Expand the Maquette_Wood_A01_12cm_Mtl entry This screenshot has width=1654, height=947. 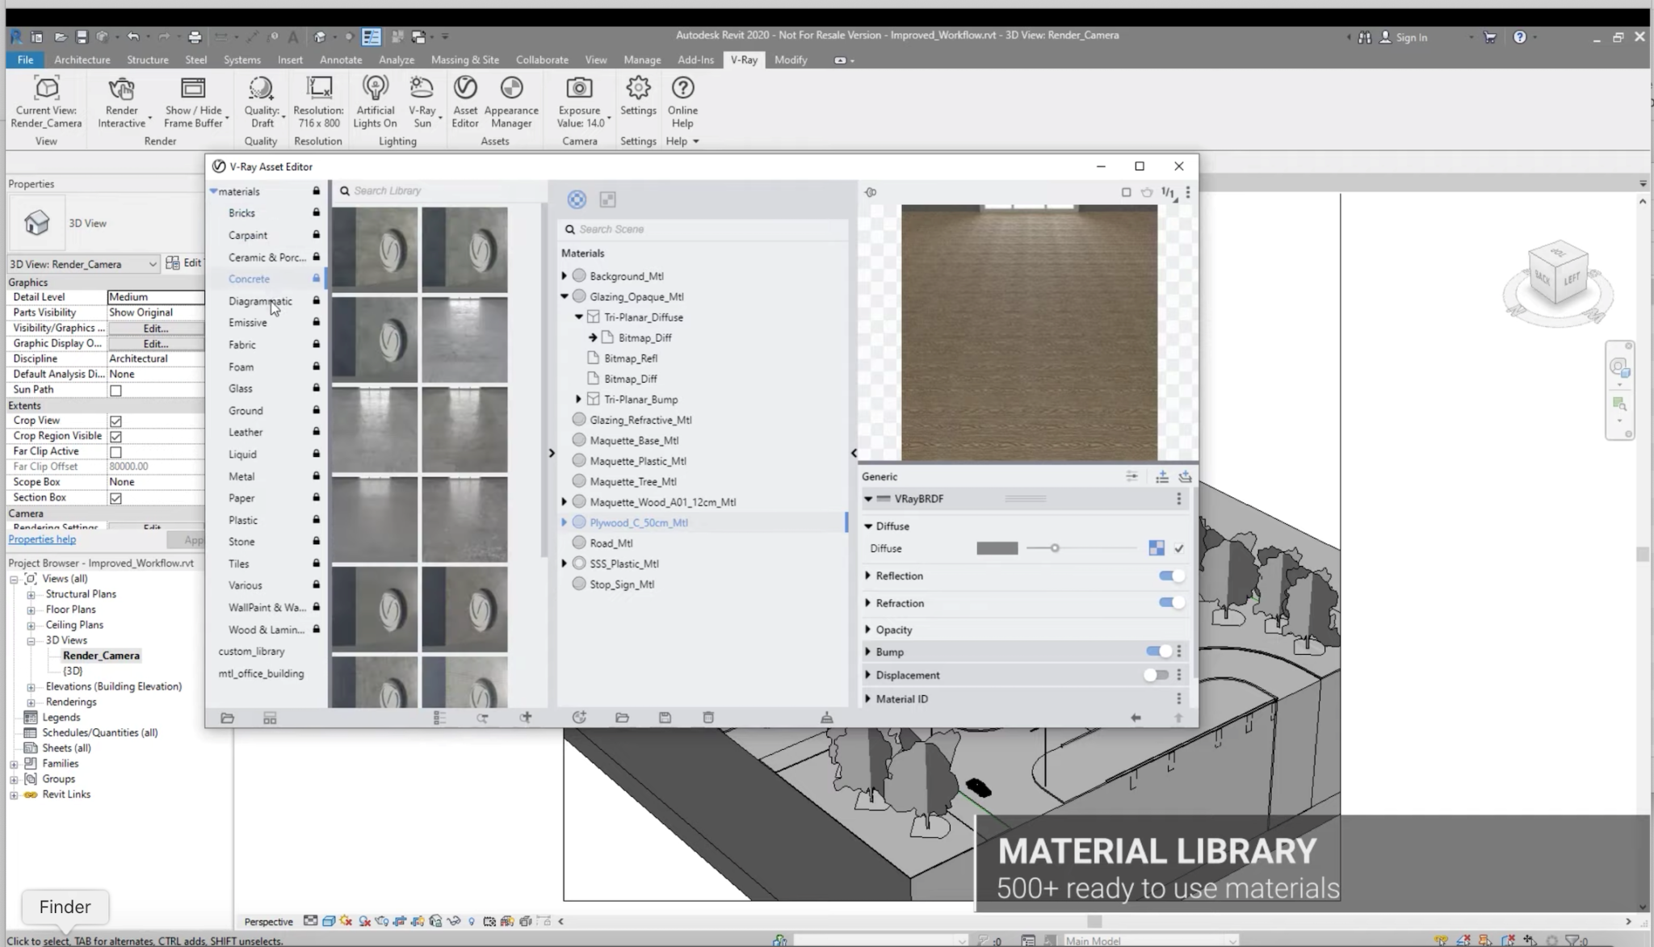pyautogui.click(x=565, y=502)
